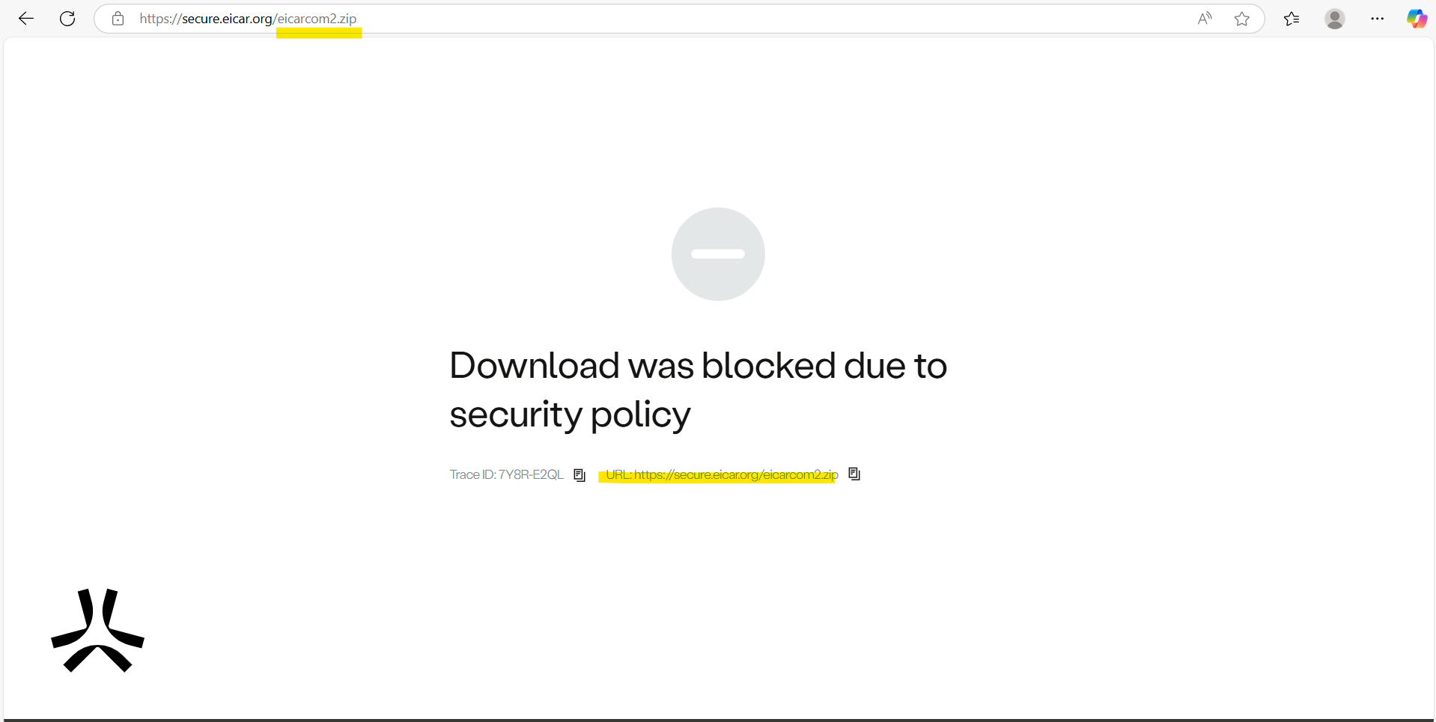Click the eicarcom2.zip path in address bar

[x=317, y=19]
